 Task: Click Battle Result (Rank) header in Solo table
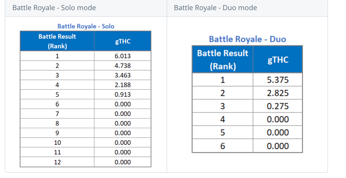coord(57,41)
